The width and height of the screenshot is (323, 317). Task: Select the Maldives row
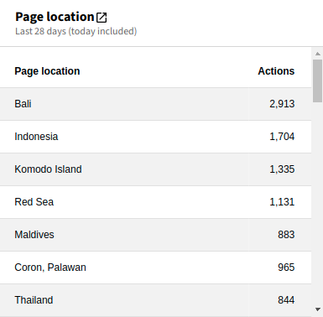pos(155,235)
